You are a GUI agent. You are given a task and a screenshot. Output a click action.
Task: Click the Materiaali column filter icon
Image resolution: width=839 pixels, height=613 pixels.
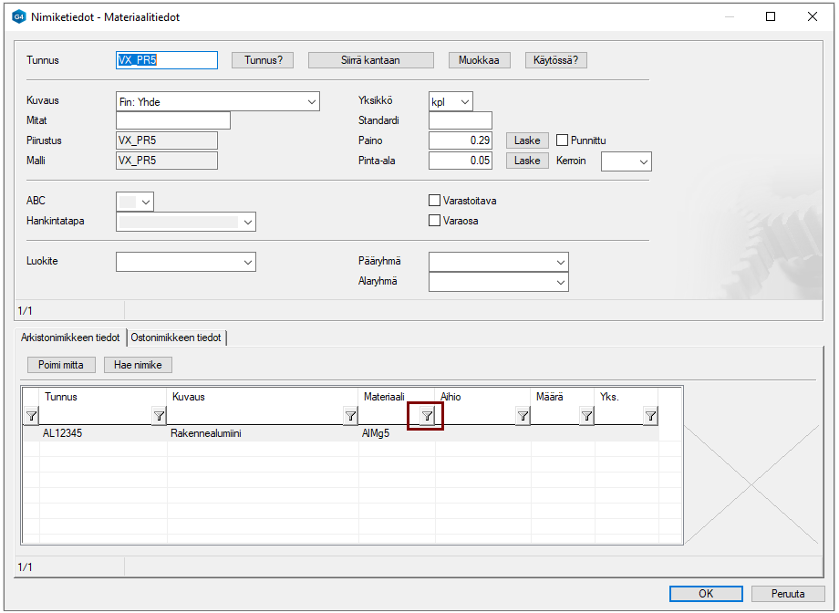(427, 416)
